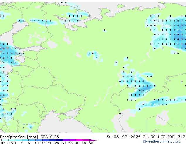Click the '0.5' legend scale label

10,143
